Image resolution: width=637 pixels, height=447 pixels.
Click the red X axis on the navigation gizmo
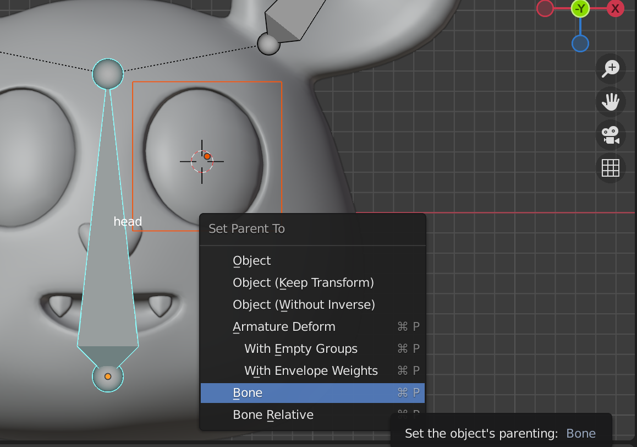615,8
